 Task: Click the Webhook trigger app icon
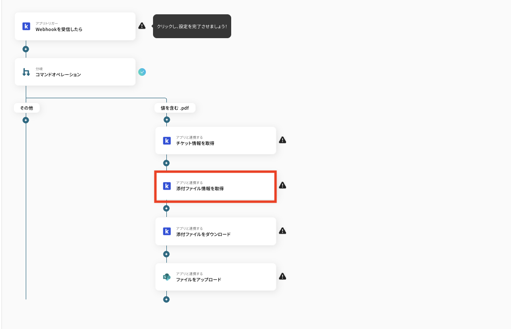coord(26,26)
